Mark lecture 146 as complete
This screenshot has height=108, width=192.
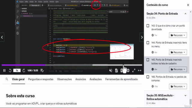[x=148, y=77]
